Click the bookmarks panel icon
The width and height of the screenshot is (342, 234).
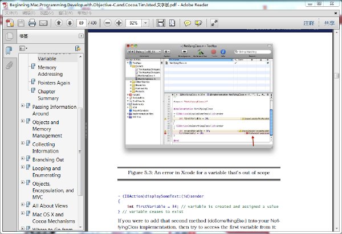9,51
